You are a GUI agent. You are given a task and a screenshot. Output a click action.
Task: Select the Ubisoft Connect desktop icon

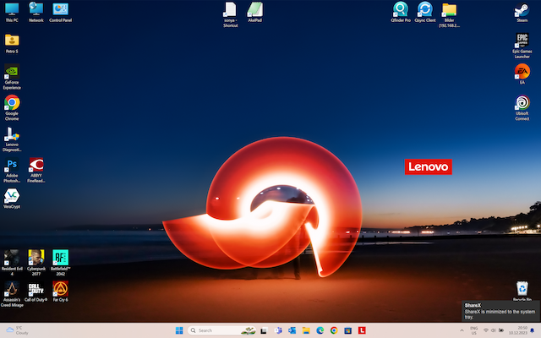tap(522, 103)
